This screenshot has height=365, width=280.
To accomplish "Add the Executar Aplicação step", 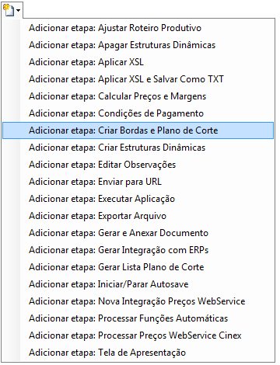I will [138, 199].
